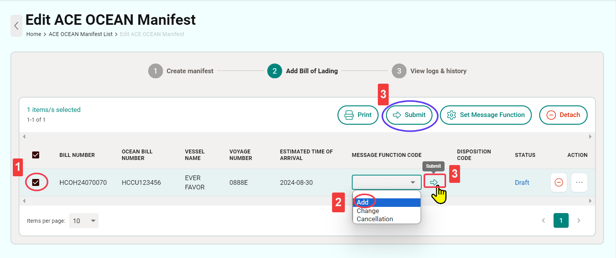Click the Set Message Function button
This screenshot has height=258, width=616.
pos(486,115)
